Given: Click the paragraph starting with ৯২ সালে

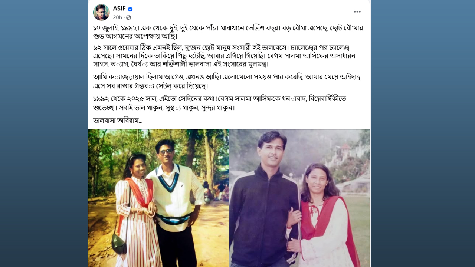Looking at the screenshot, I should (224, 56).
